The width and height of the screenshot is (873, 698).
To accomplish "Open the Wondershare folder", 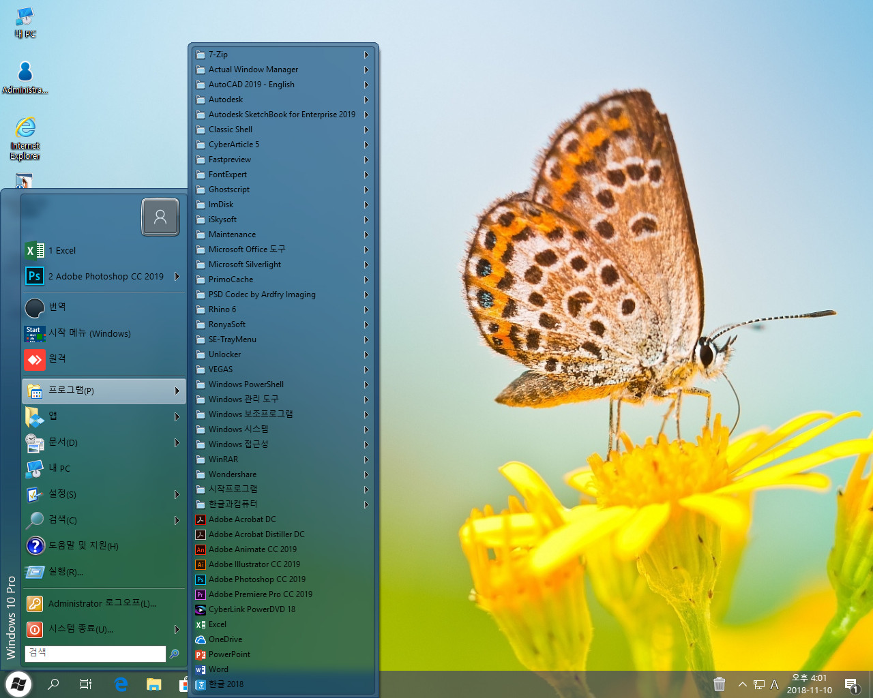I will point(282,474).
